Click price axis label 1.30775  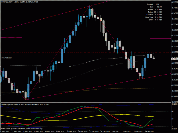click(x=175, y=52)
